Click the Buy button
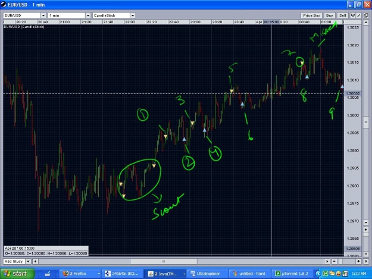Screen dimensions: 372x279 (x=330, y=15)
